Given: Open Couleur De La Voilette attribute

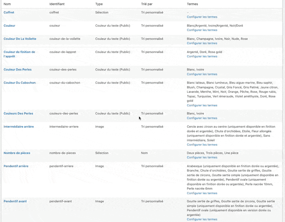Looking at the screenshot, I should (20, 39).
